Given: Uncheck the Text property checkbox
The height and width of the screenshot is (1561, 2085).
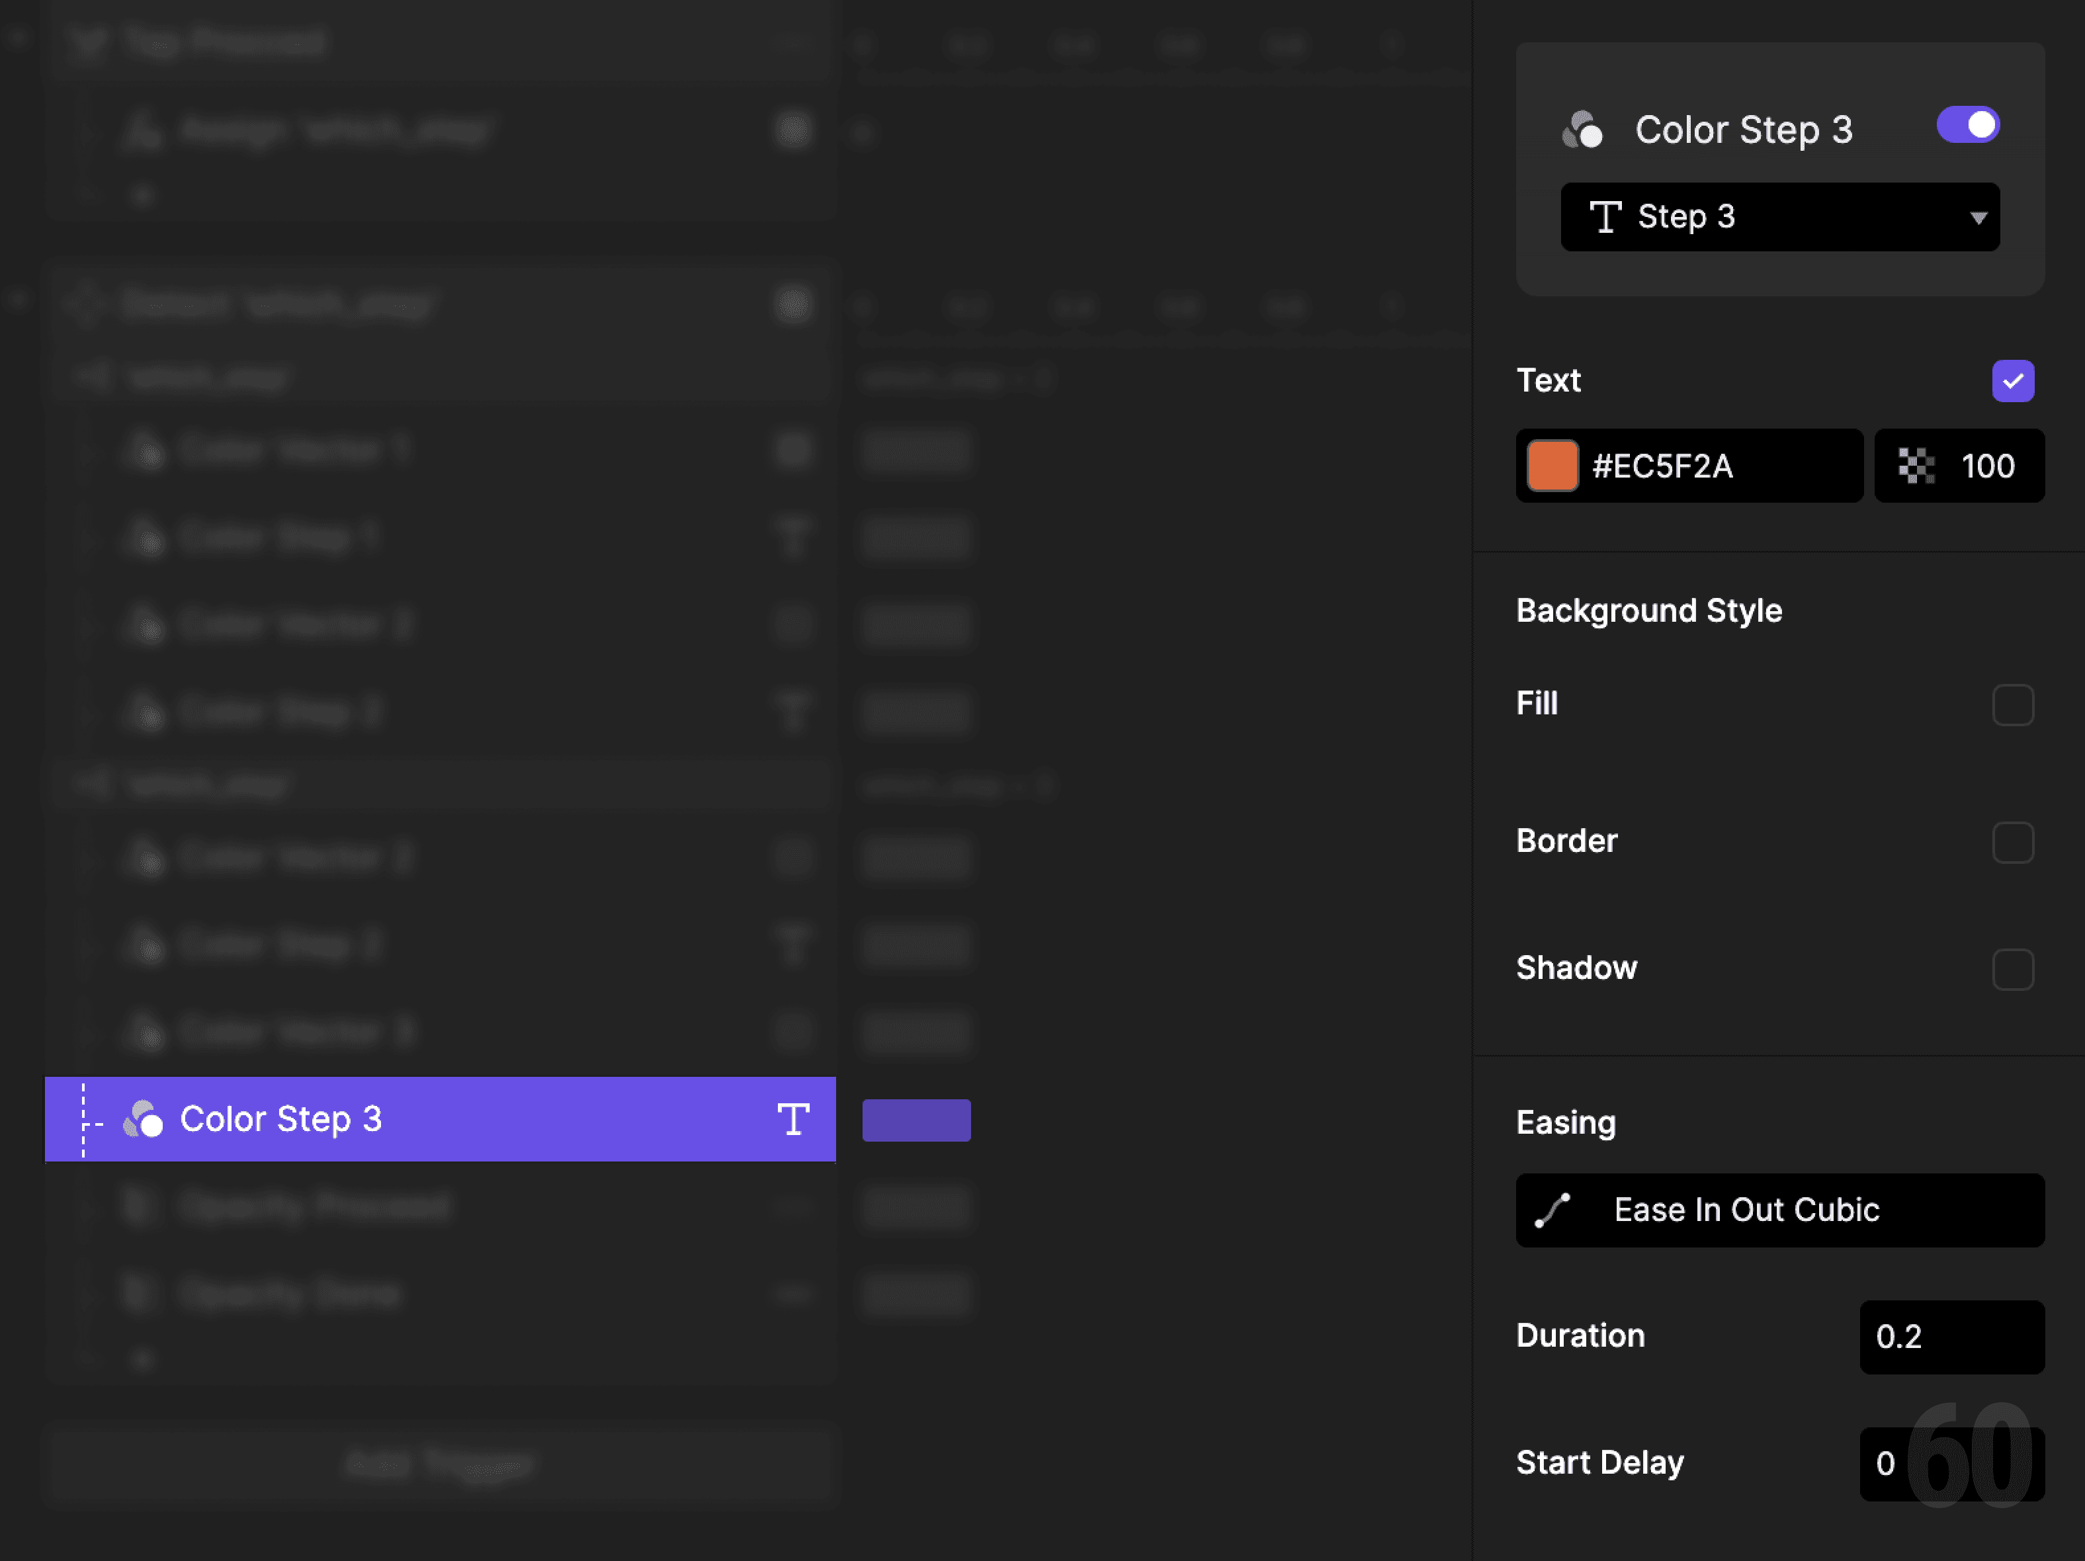Looking at the screenshot, I should 2014,380.
